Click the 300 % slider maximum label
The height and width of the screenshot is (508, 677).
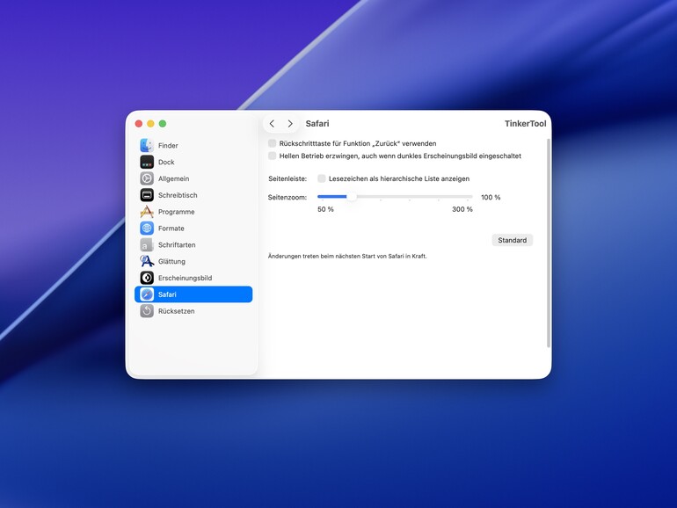pos(462,209)
